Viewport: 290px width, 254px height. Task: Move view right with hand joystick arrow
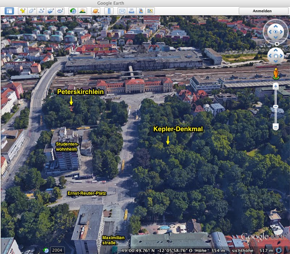(x=281, y=56)
